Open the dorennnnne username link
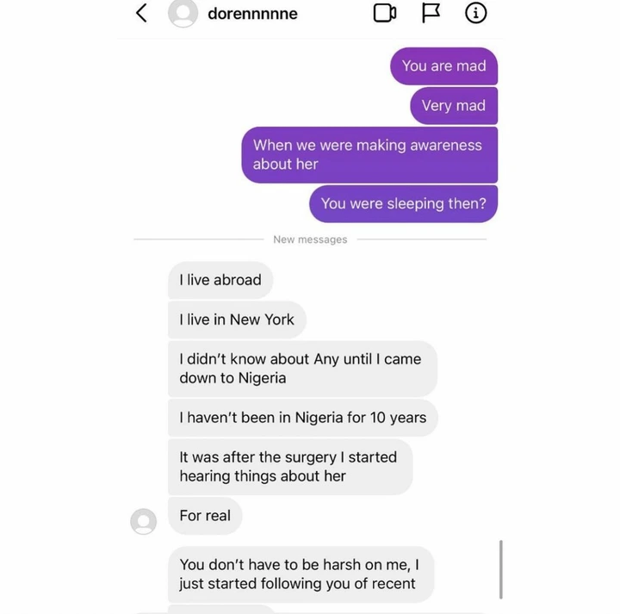The height and width of the screenshot is (614, 620). point(252,14)
